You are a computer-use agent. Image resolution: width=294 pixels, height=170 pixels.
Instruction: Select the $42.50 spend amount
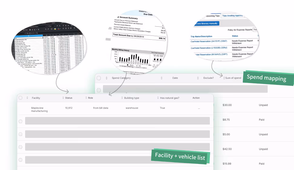[227, 149]
